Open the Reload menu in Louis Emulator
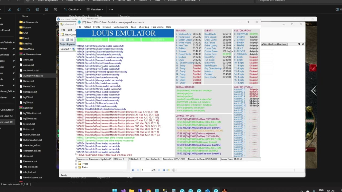This screenshot has width=342, height=192. click(x=87, y=27)
